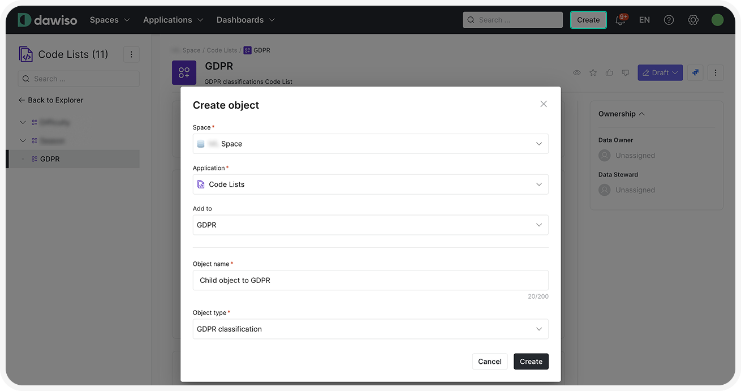Click the notifications bell icon
The width and height of the screenshot is (741, 391).
click(620, 20)
